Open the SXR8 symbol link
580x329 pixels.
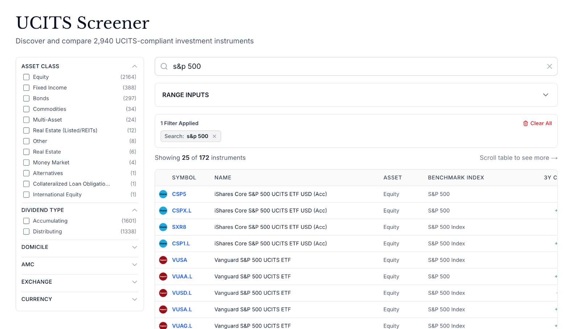179,227
